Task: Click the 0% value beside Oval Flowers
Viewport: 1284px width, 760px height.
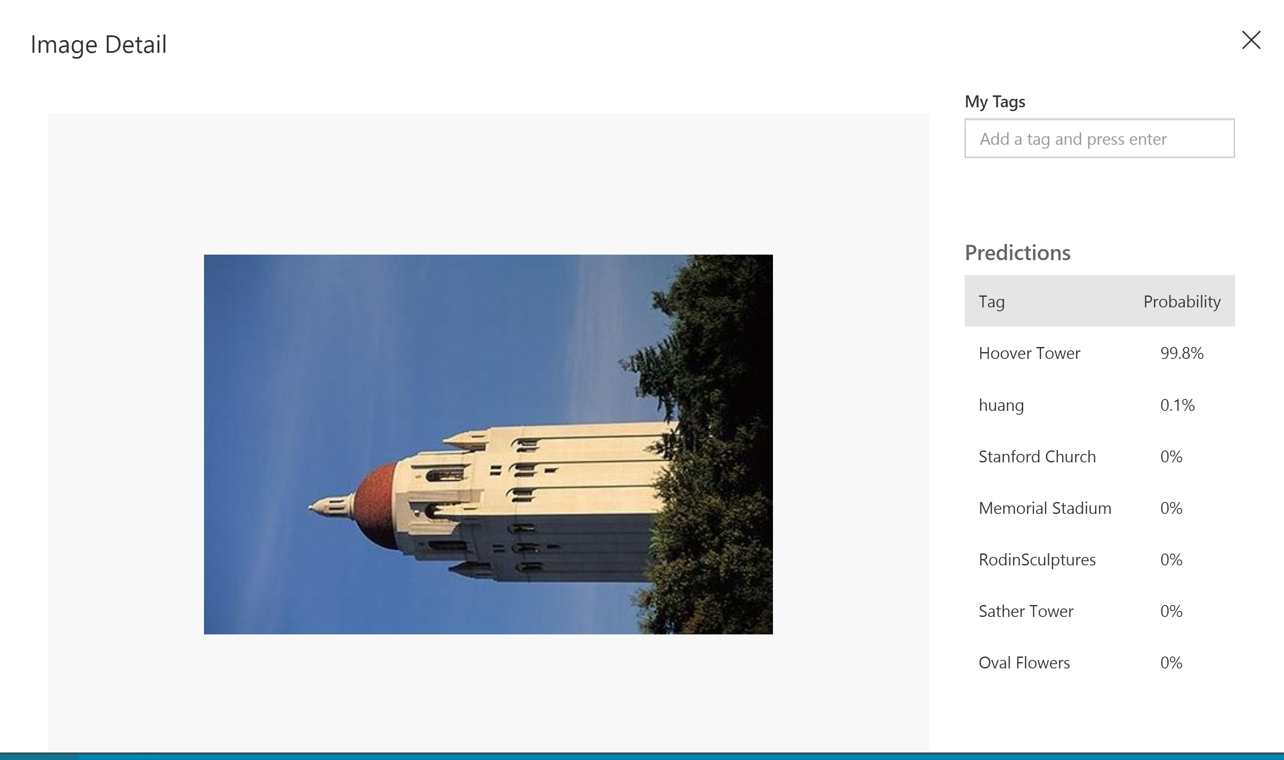Action: [1171, 662]
